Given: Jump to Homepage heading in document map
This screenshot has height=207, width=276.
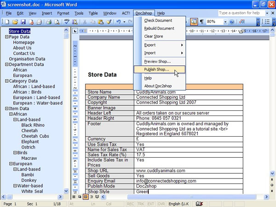Looking at the screenshot, I should coord(24,42).
